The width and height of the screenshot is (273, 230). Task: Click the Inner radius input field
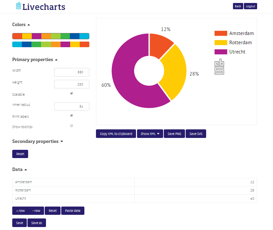tap(71, 107)
